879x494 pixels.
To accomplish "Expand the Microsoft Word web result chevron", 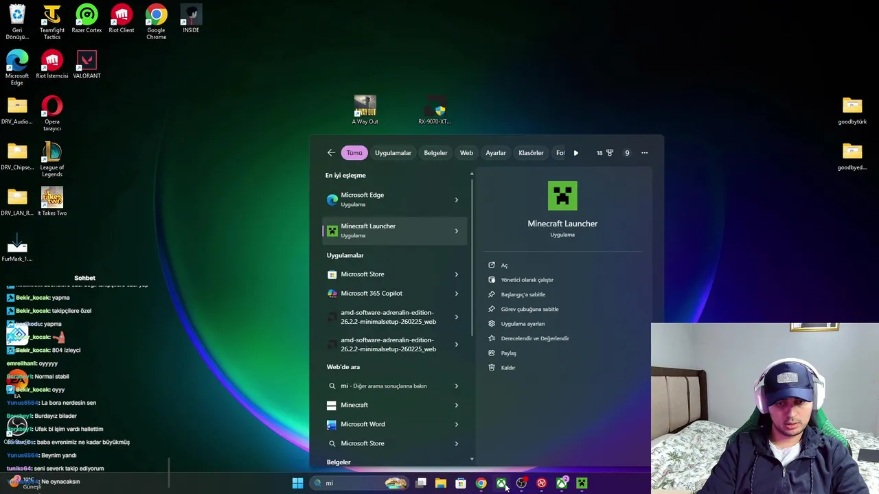I will pyautogui.click(x=456, y=425).
